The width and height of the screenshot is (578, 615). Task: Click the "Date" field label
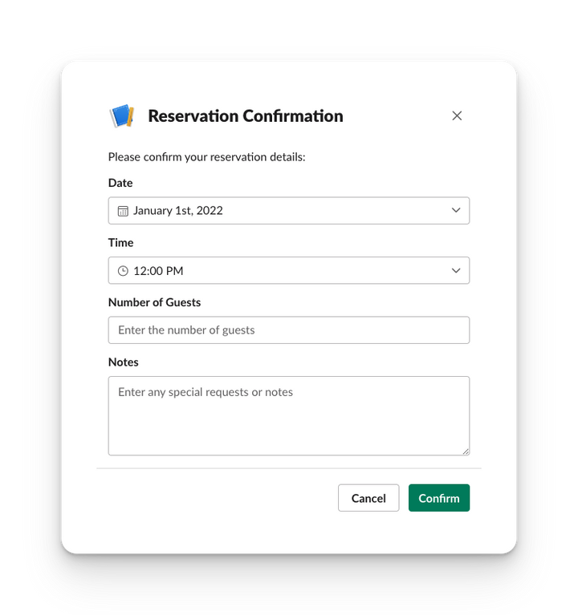120,183
